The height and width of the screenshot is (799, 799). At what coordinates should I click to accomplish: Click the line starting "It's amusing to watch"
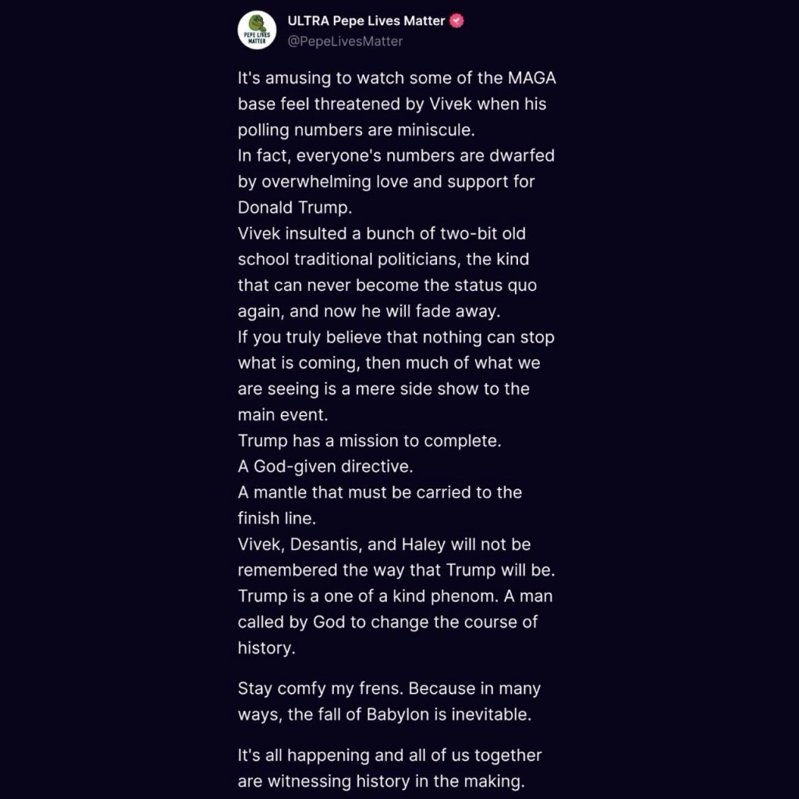[x=396, y=79]
